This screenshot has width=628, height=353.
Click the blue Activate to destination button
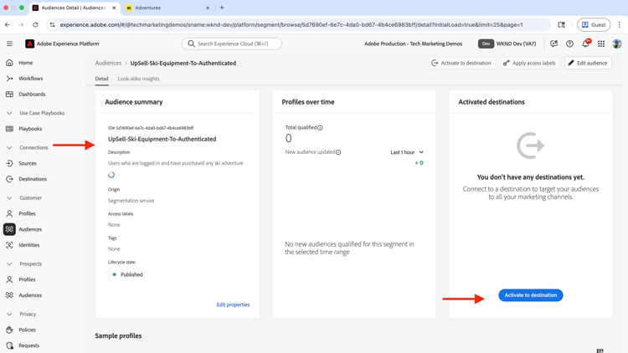pos(531,295)
